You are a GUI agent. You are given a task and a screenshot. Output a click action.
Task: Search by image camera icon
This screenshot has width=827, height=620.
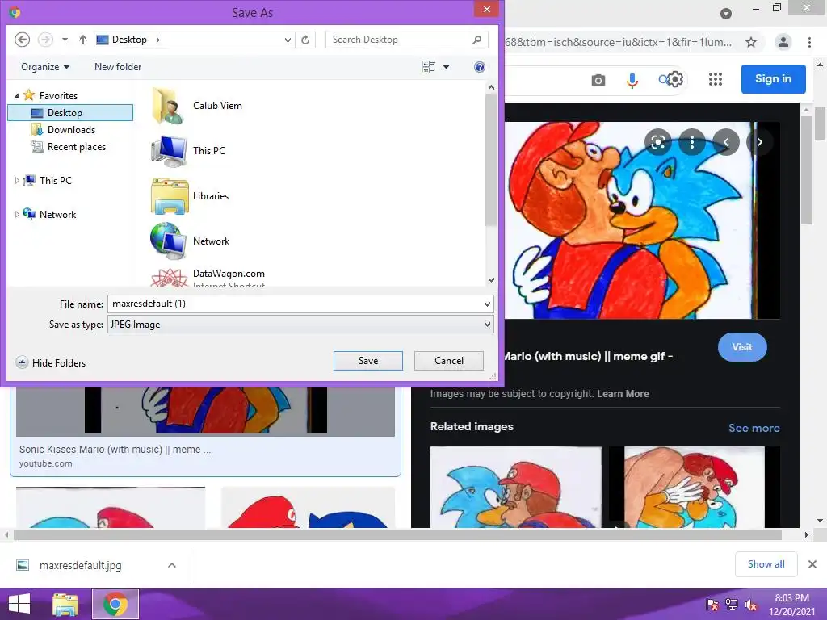pyautogui.click(x=598, y=80)
